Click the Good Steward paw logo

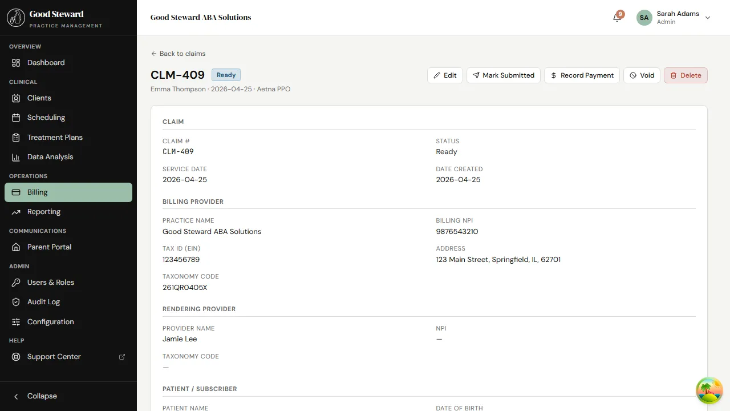pyautogui.click(x=15, y=18)
